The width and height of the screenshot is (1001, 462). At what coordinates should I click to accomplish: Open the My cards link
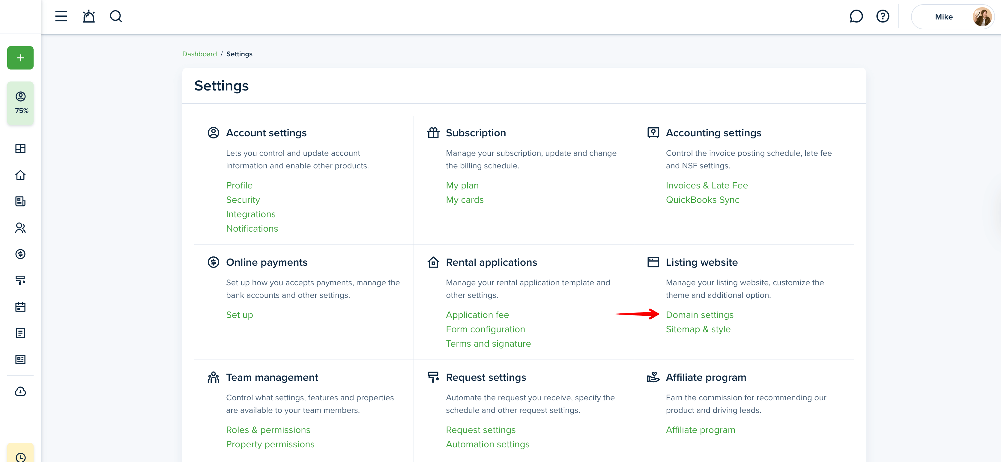[464, 200]
